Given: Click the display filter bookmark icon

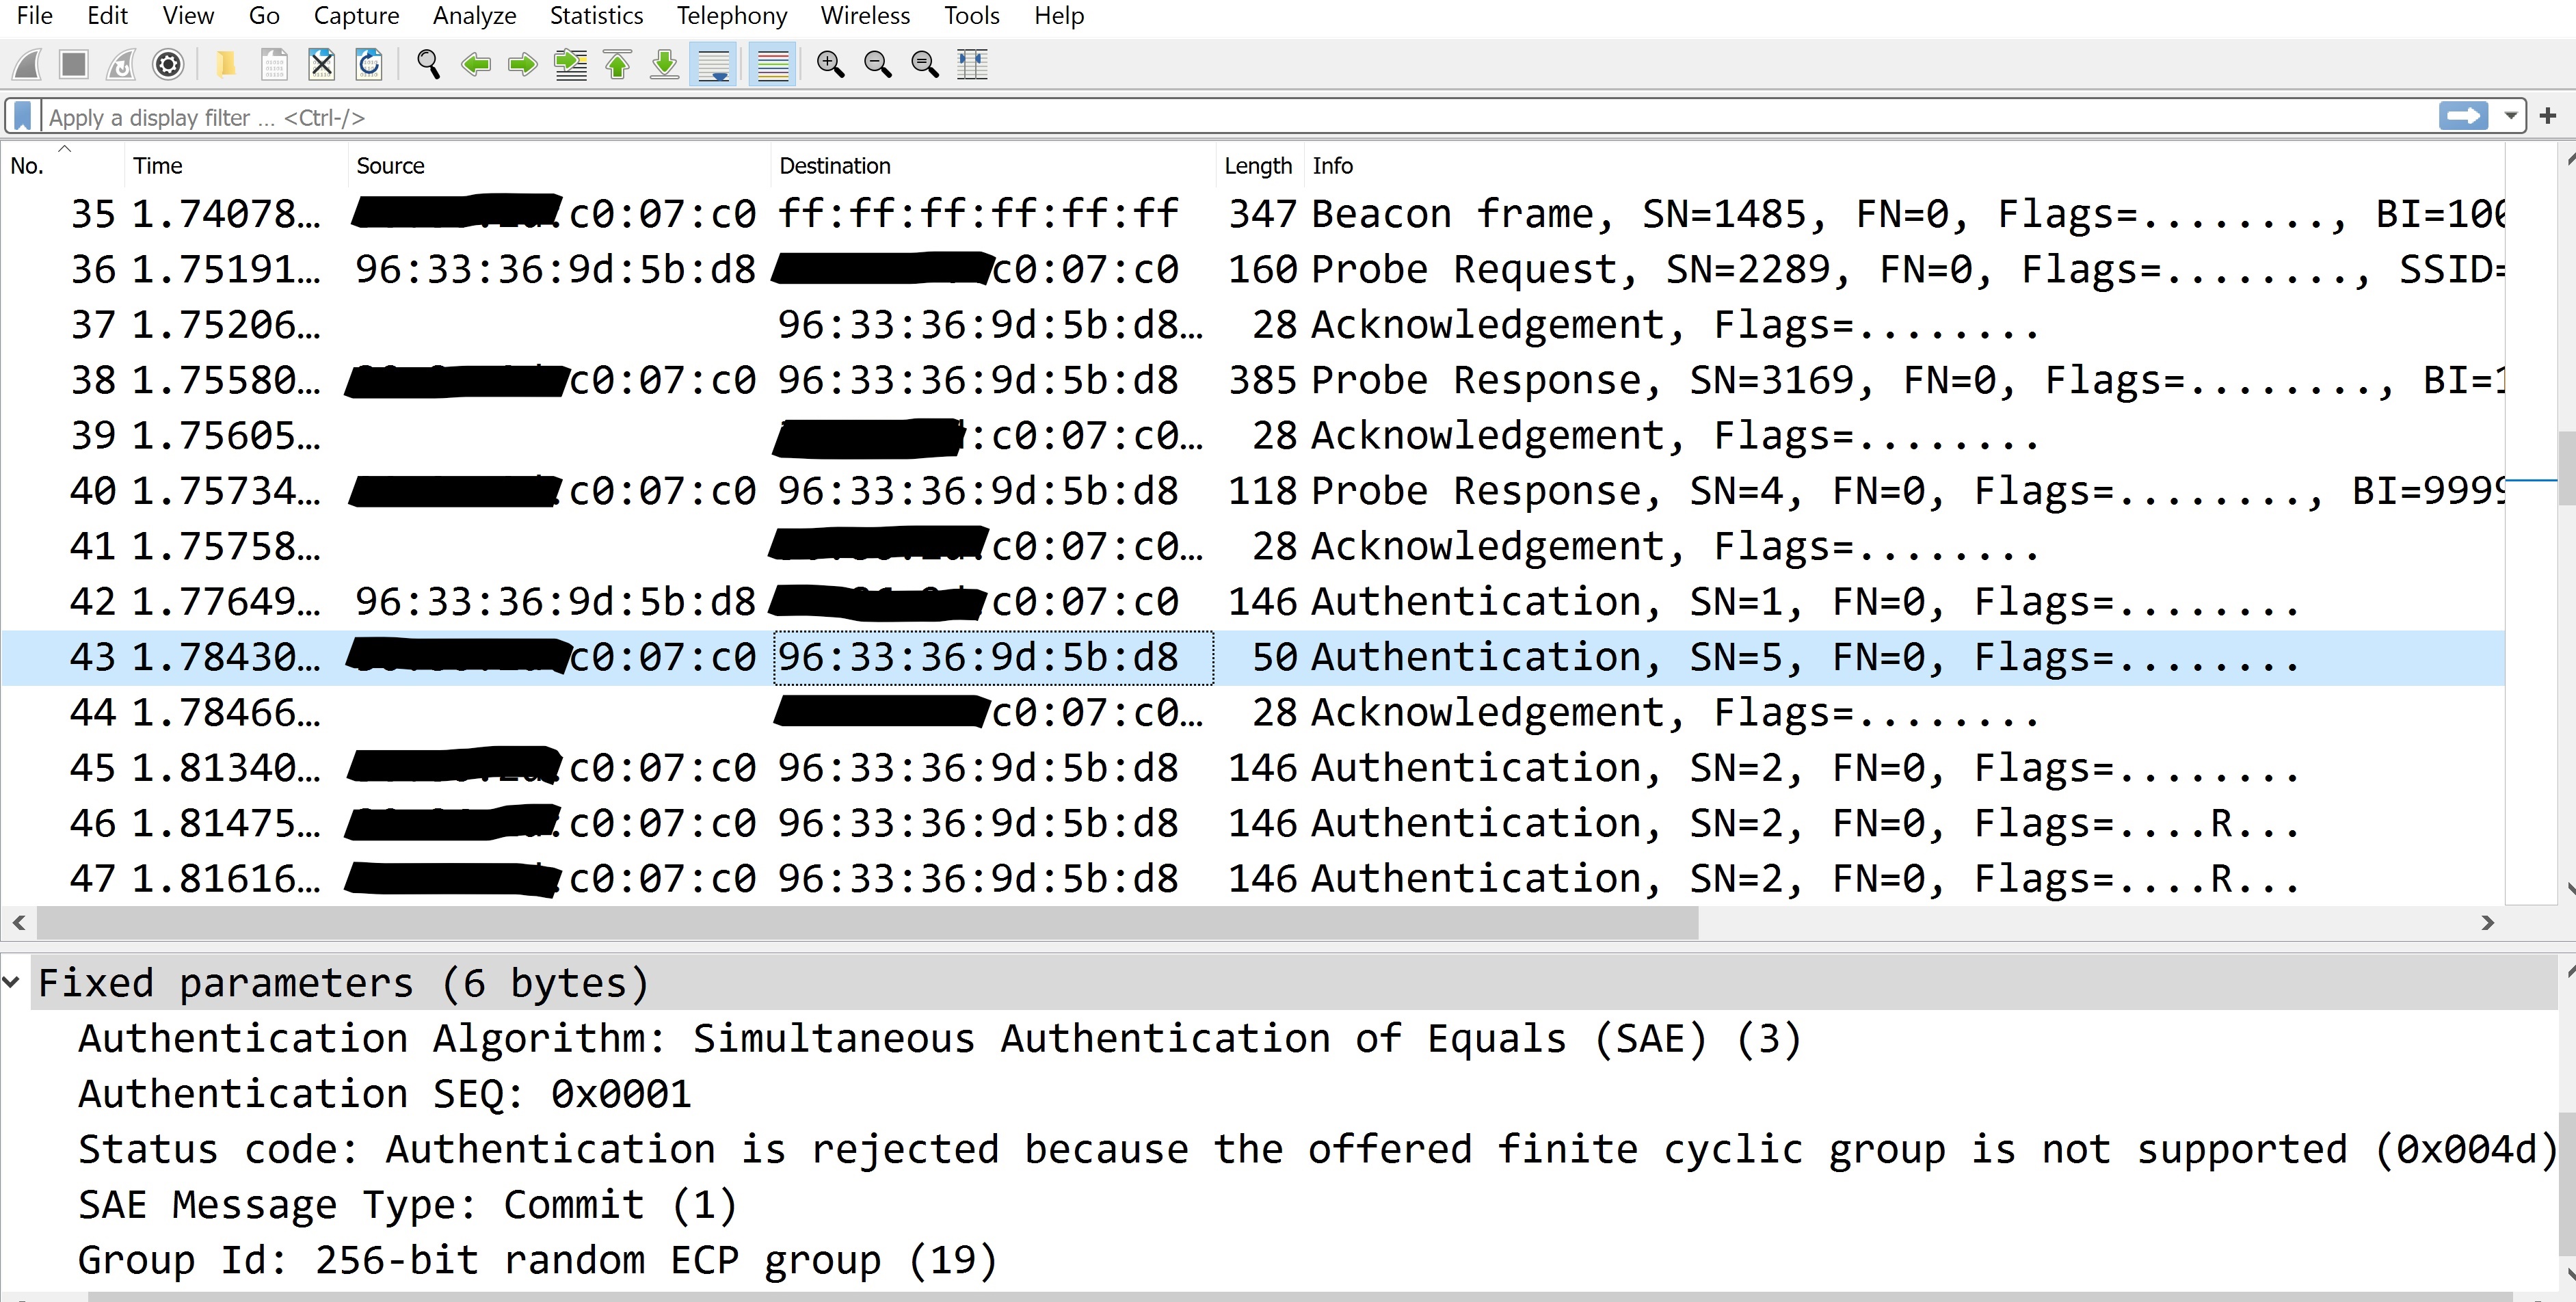Looking at the screenshot, I should tap(23, 117).
